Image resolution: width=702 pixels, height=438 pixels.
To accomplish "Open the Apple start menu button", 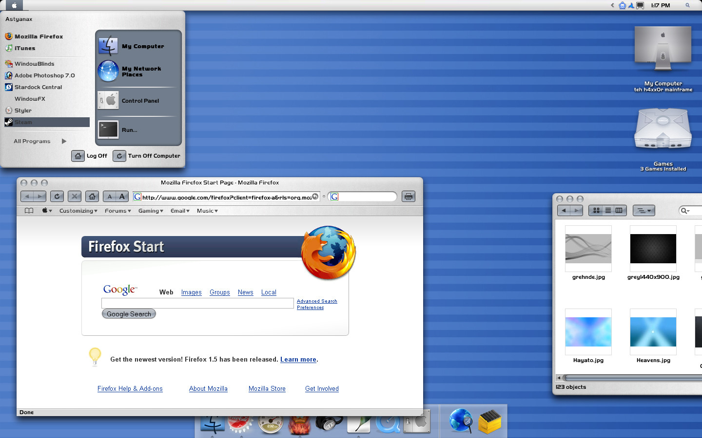I will tap(14, 5).
